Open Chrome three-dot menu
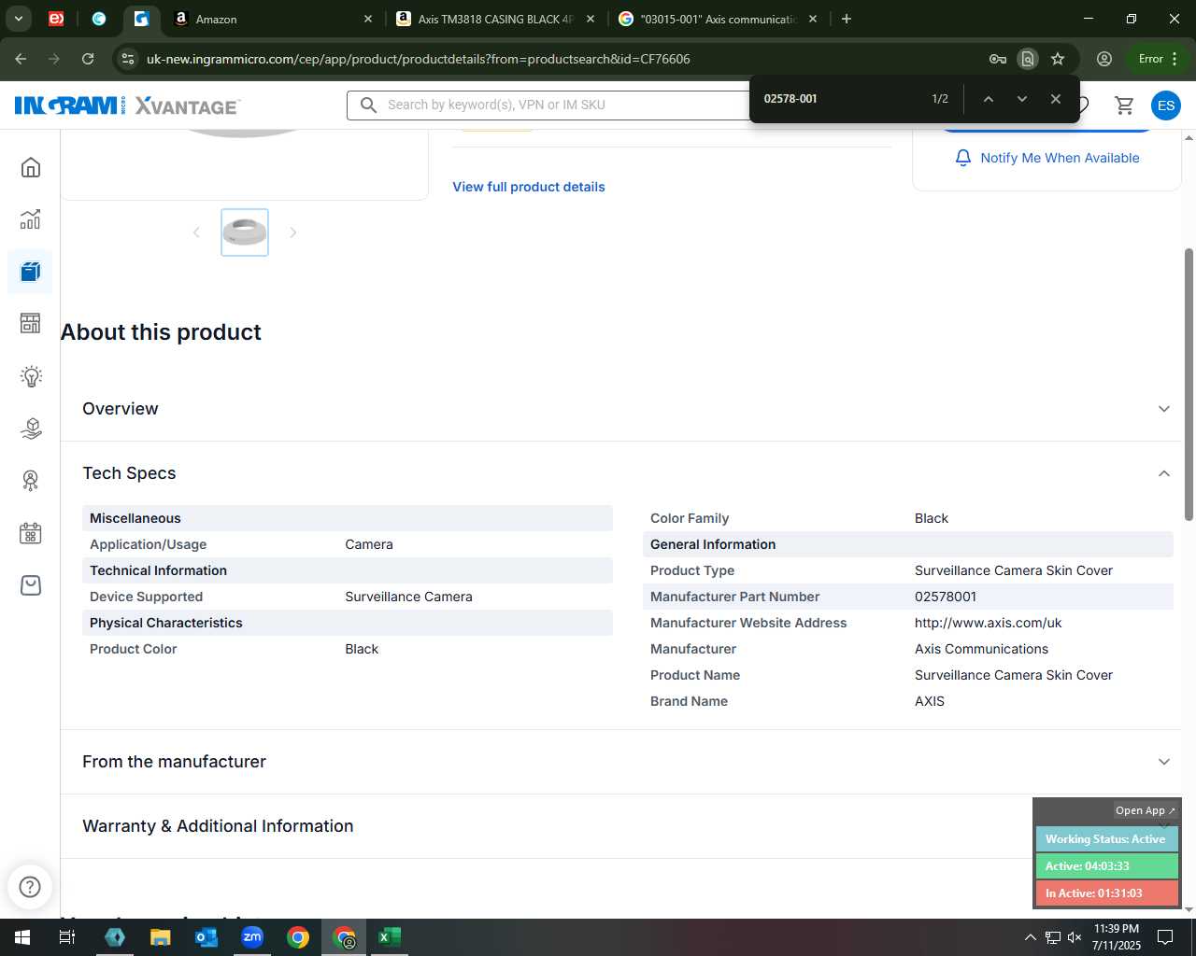1196x956 pixels. [1175, 59]
